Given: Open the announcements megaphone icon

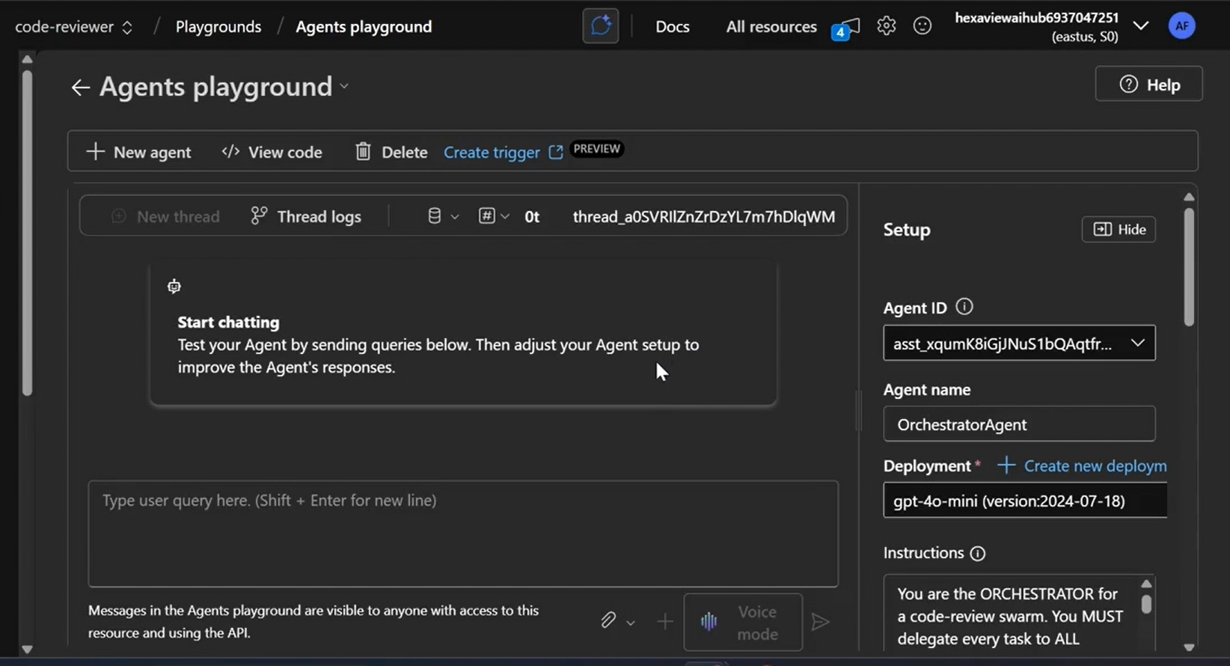Looking at the screenshot, I should (845, 28).
